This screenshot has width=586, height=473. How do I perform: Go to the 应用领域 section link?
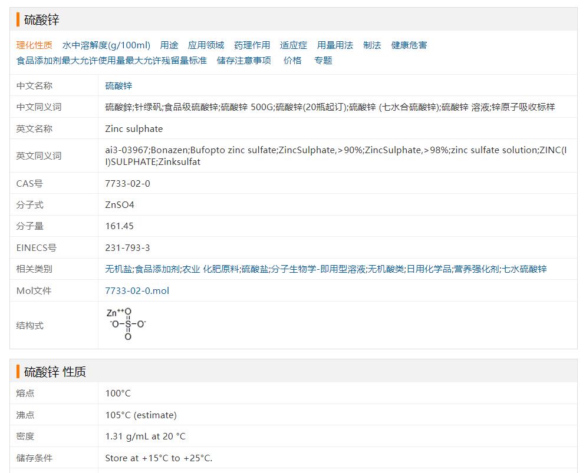pyautogui.click(x=206, y=45)
